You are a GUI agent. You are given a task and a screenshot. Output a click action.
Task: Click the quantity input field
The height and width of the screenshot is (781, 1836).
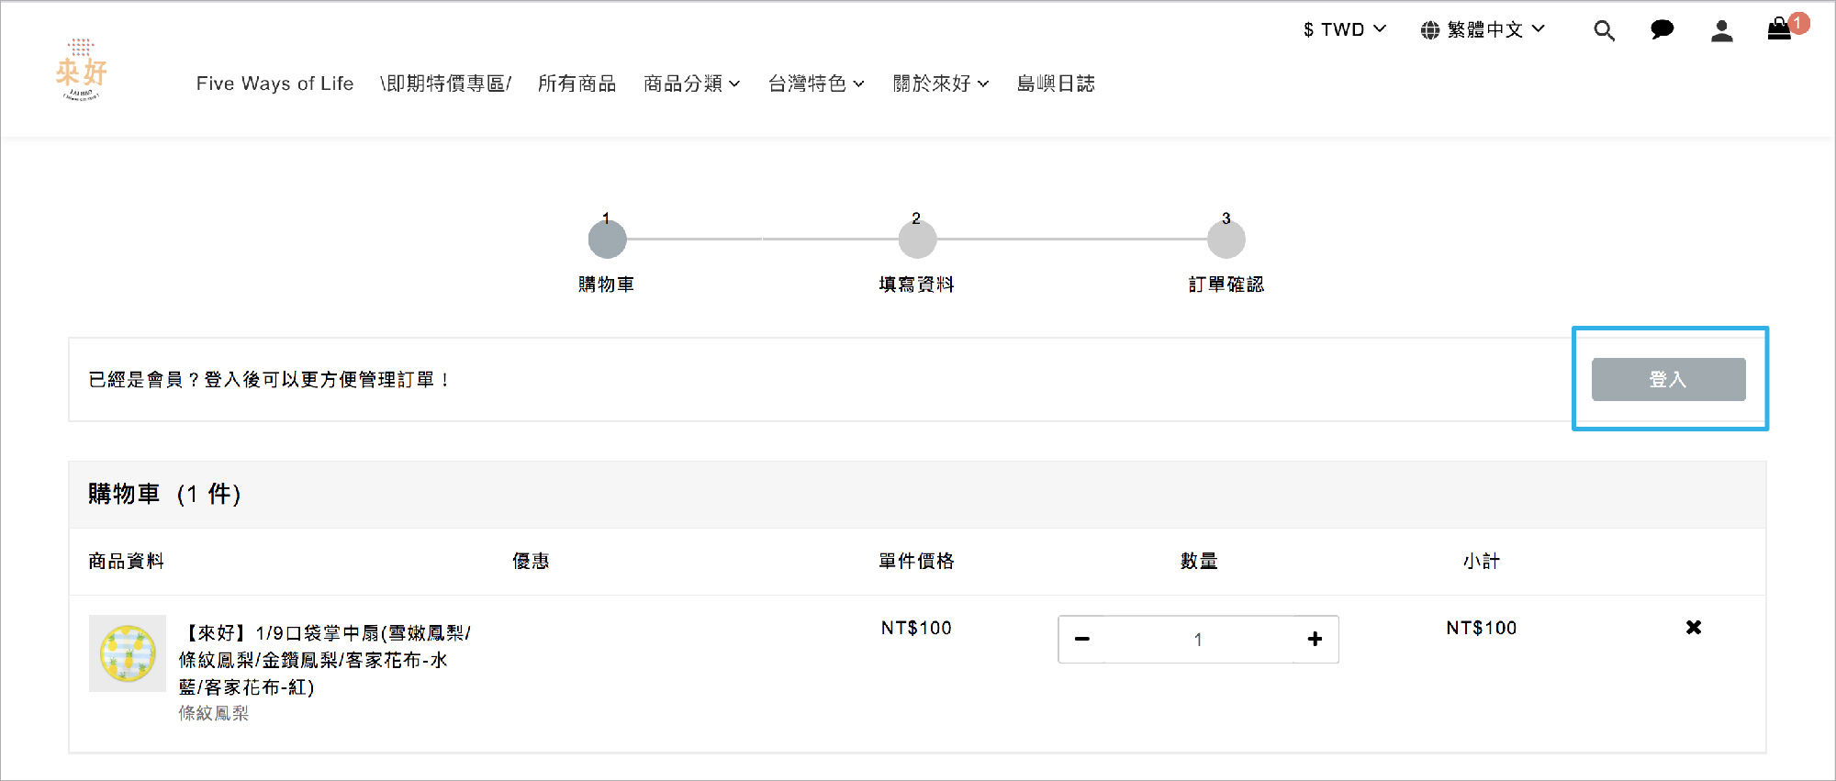(1198, 640)
